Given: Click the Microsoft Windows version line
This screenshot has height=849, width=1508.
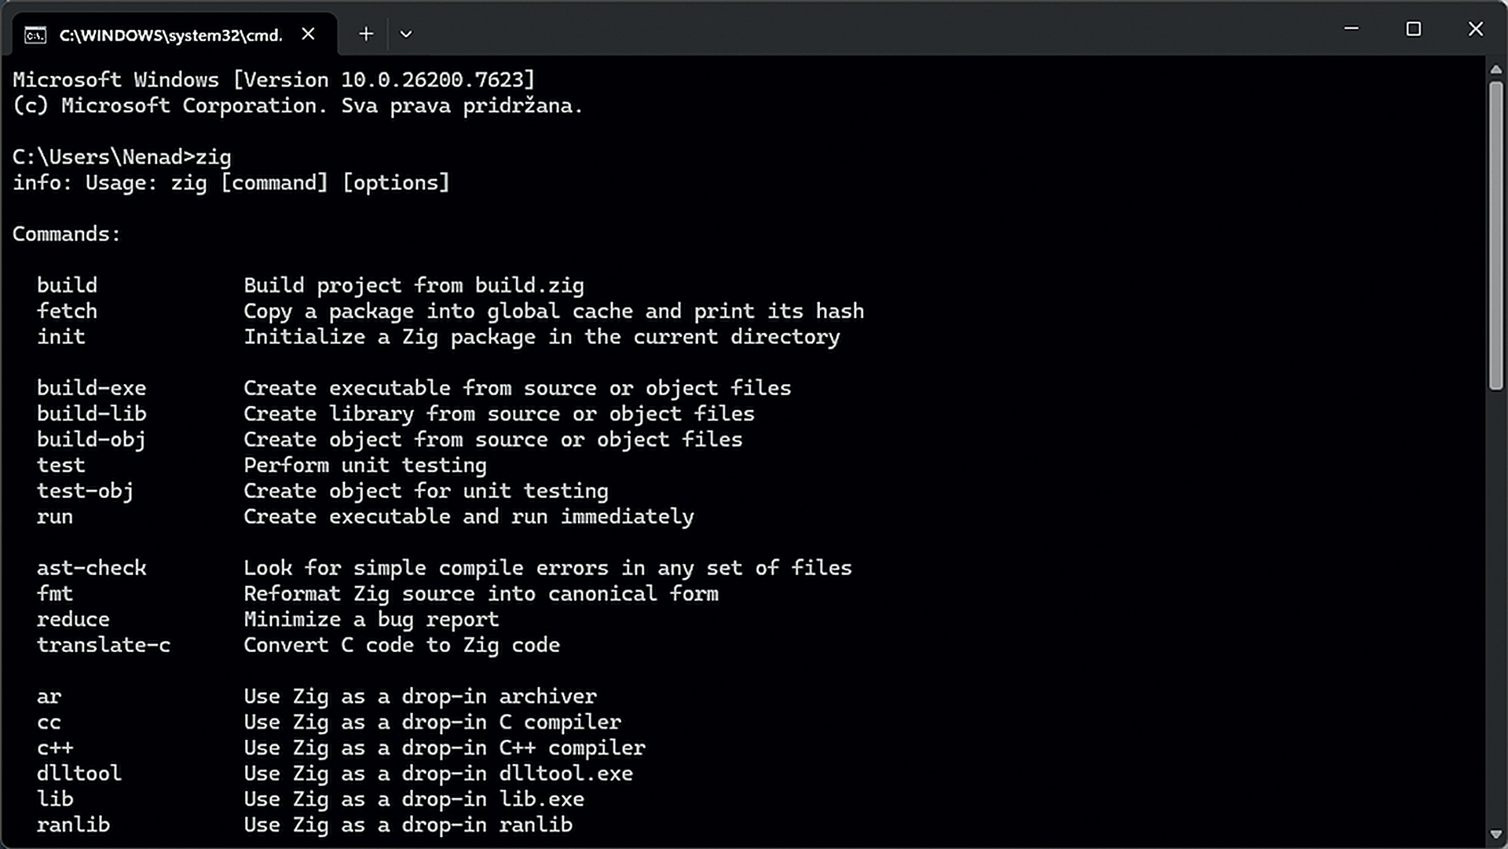Looking at the screenshot, I should click(273, 80).
